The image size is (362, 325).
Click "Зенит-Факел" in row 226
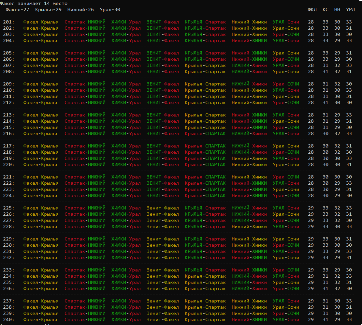tap(163, 214)
